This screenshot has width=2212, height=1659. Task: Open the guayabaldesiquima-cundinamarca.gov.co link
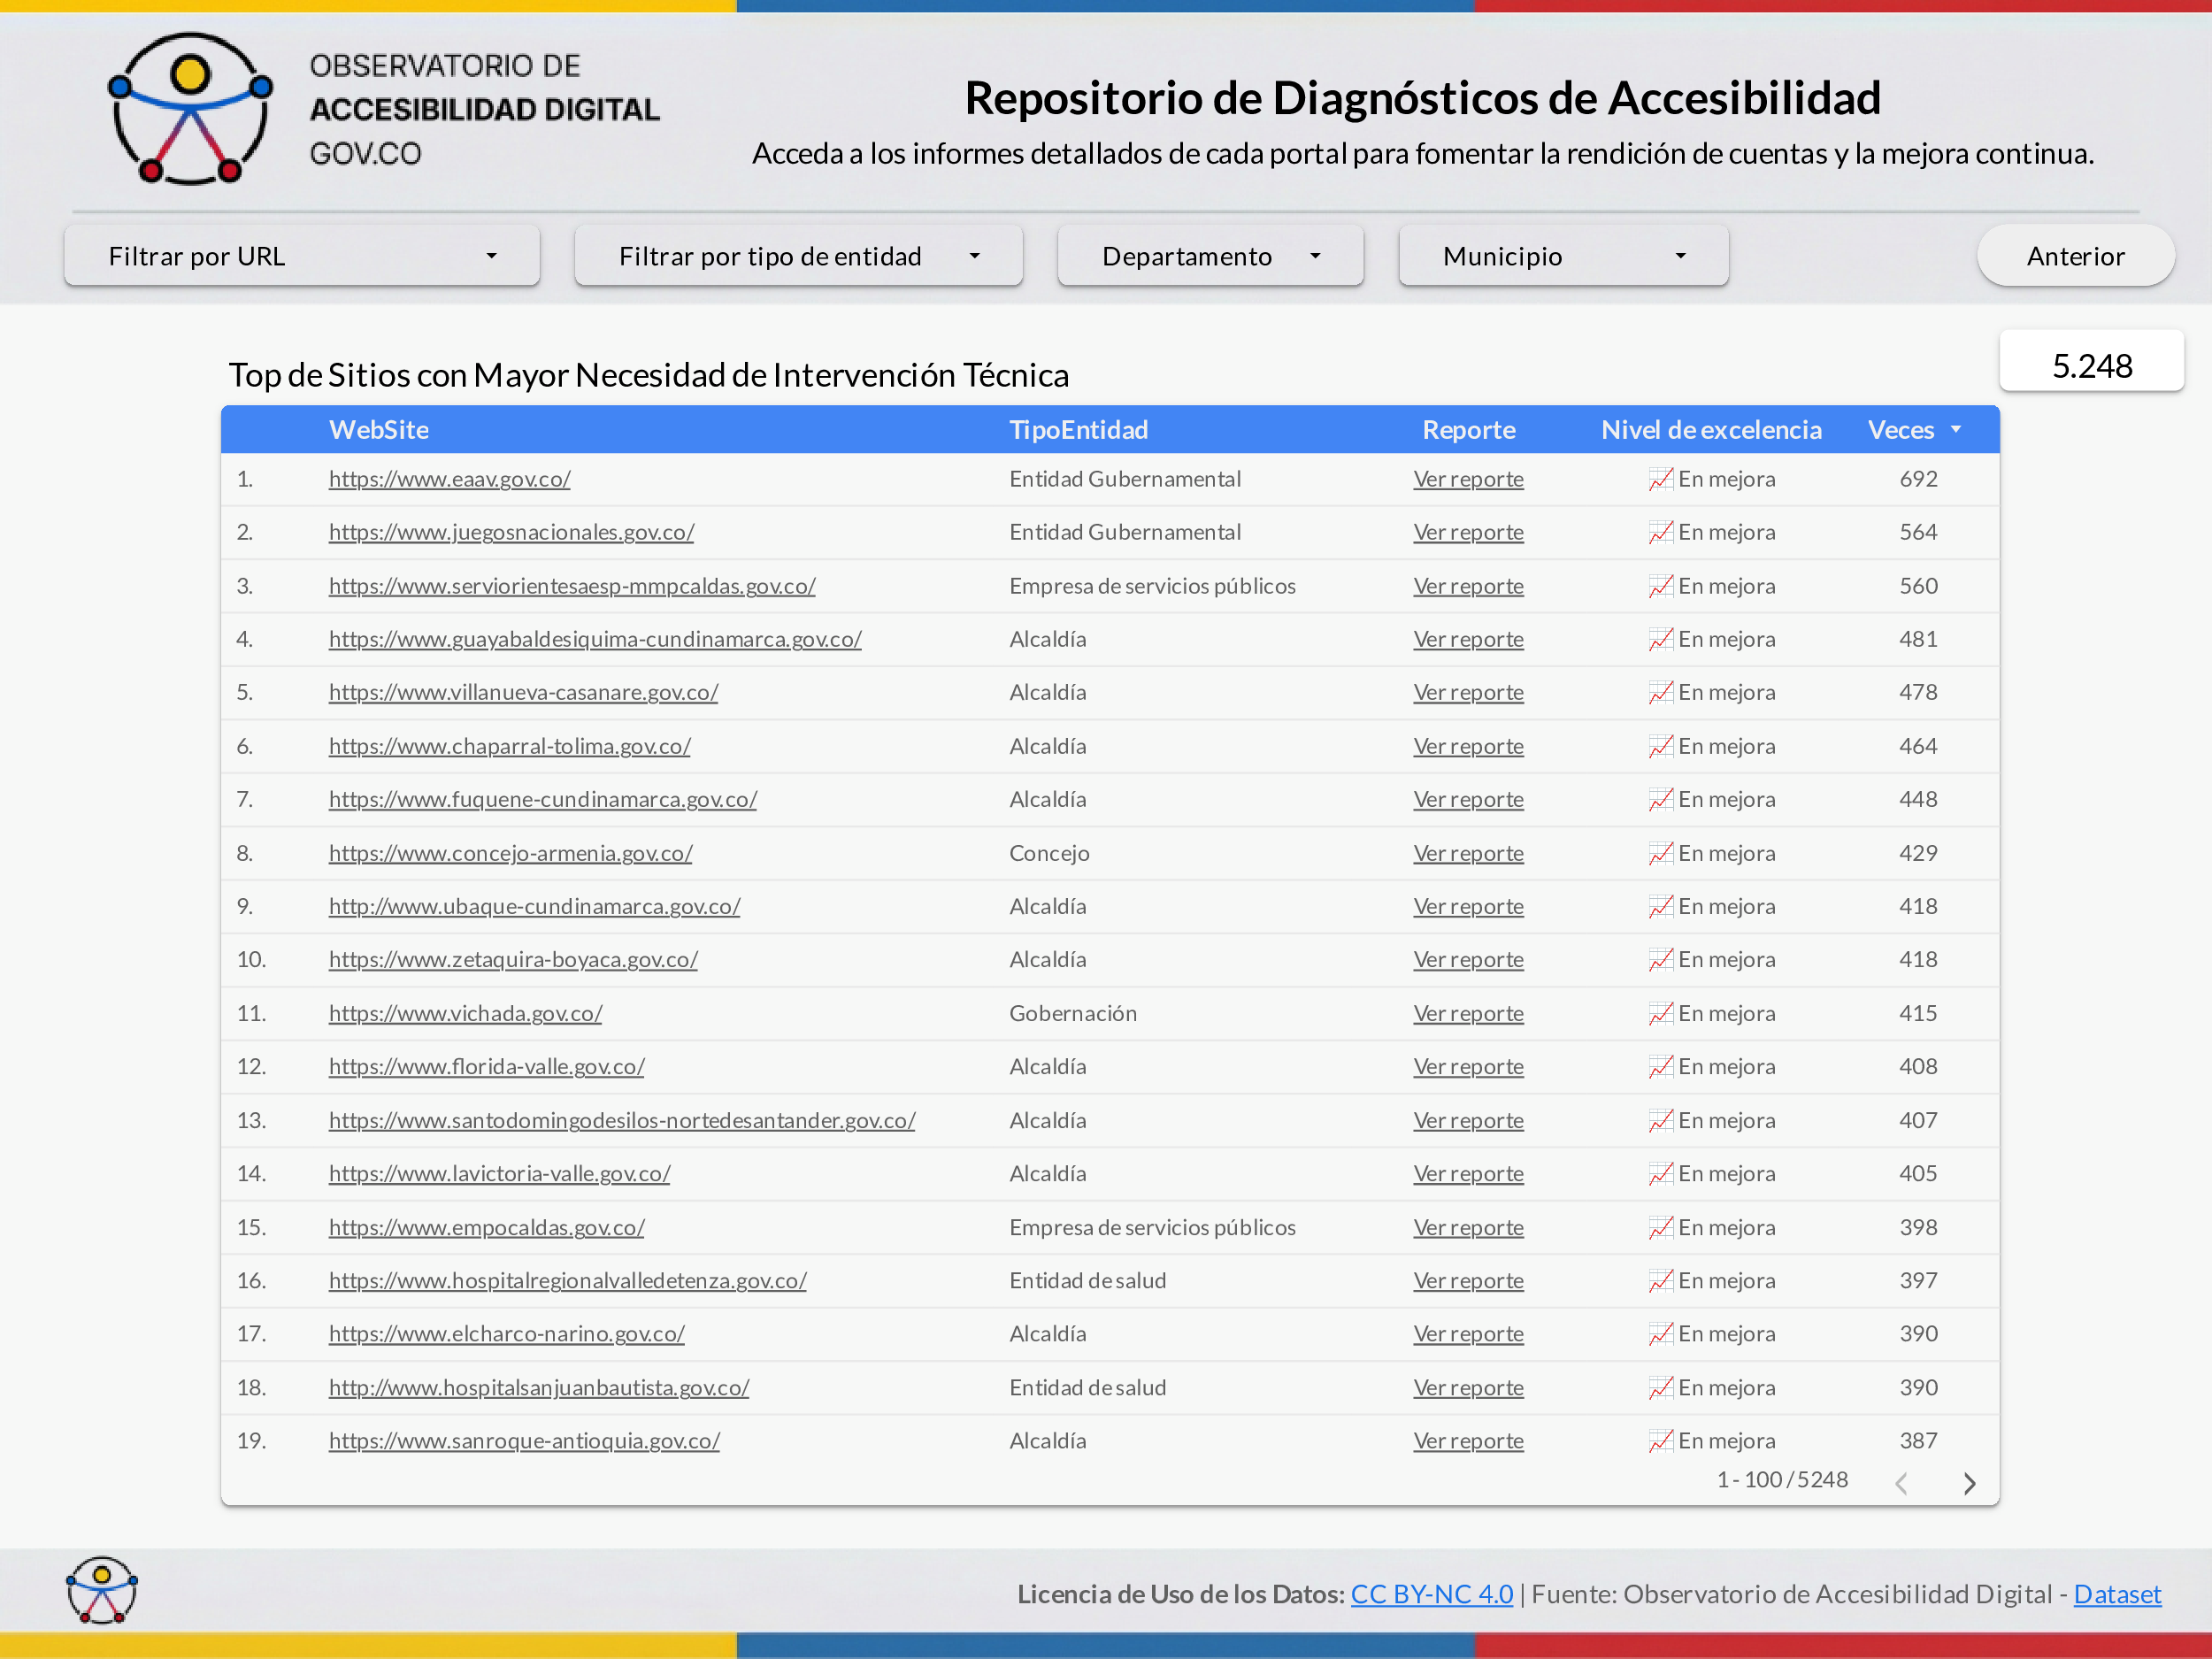tap(595, 639)
